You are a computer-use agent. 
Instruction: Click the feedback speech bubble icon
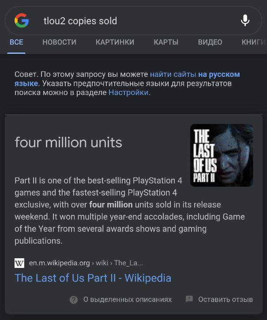[x=189, y=299]
